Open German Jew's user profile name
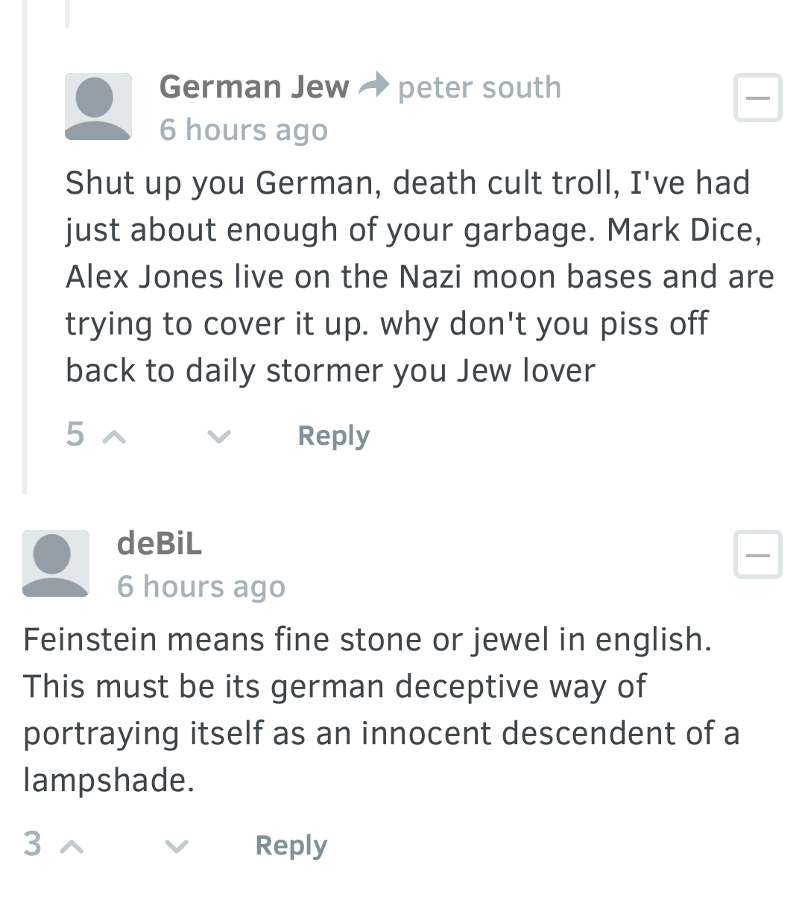The width and height of the screenshot is (805, 897). tap(254, 87)
